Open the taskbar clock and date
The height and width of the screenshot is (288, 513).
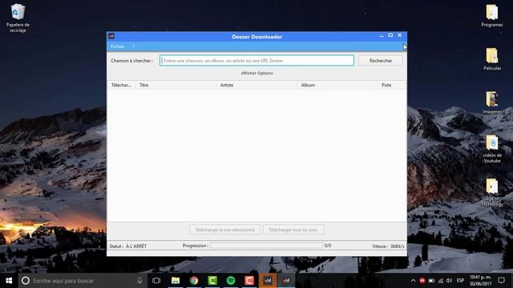pos(481,281)
